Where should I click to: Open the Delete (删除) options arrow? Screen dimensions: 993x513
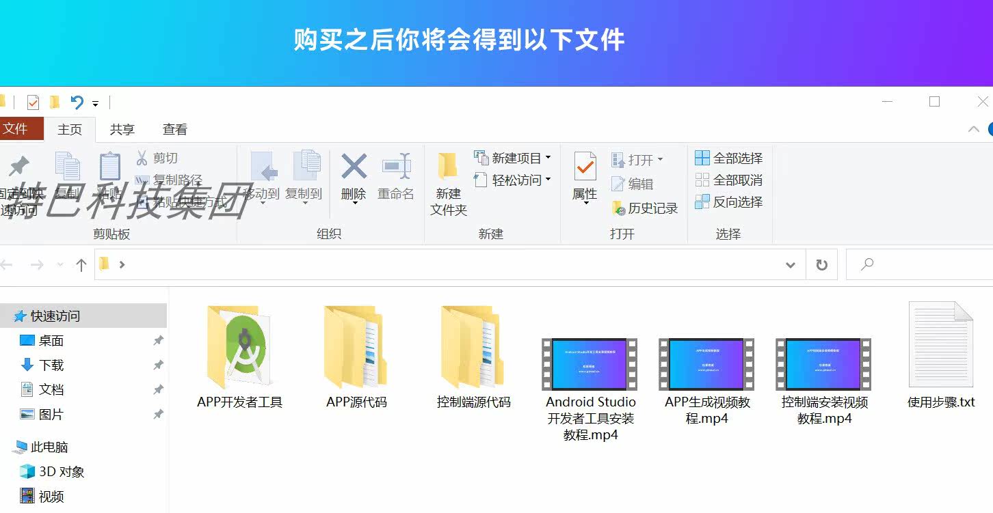click(354, 204)
